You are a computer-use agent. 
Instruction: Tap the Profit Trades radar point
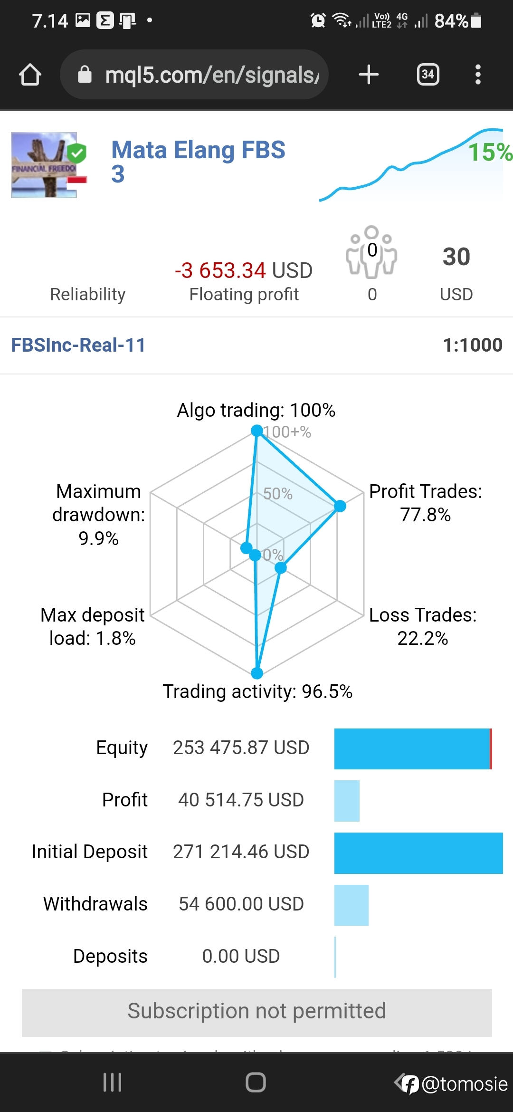pos(340,506)
